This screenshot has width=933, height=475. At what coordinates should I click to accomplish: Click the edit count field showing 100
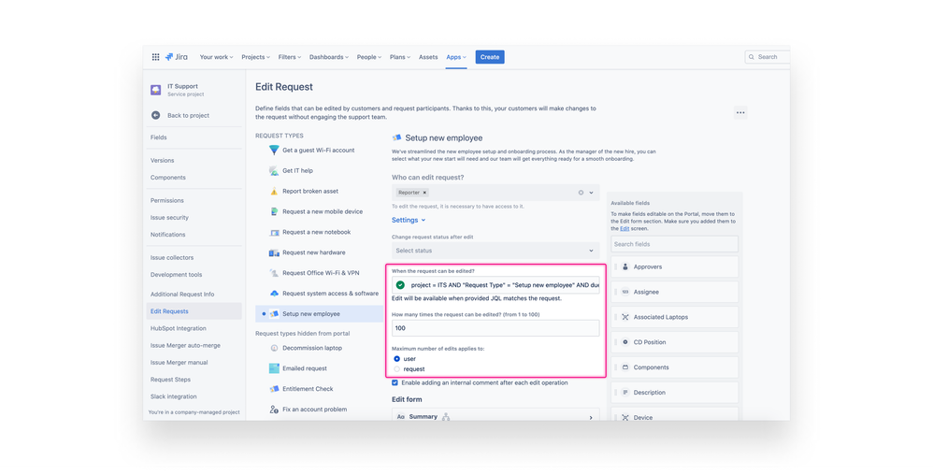(495, 328)
